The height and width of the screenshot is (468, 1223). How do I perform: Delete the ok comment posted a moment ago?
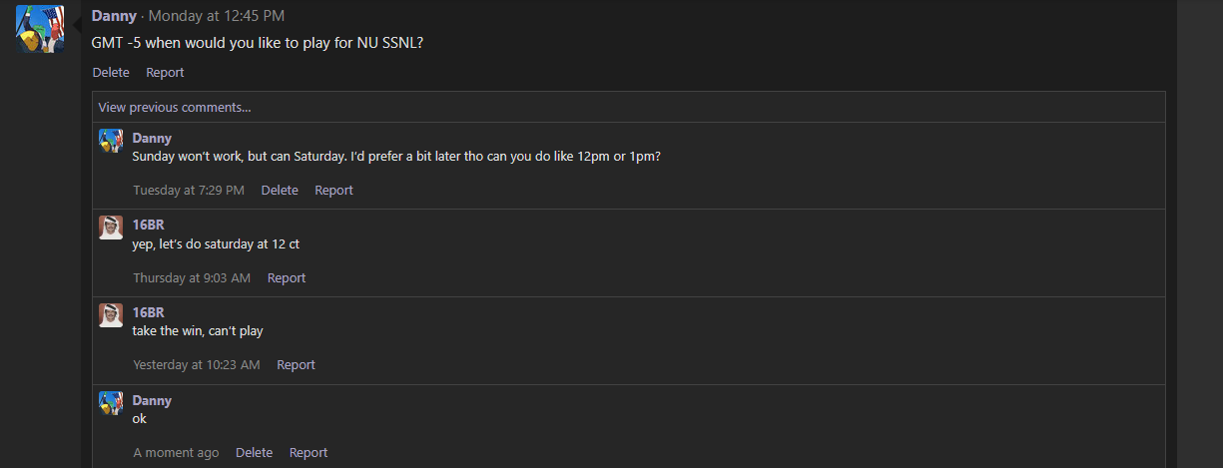254,452
